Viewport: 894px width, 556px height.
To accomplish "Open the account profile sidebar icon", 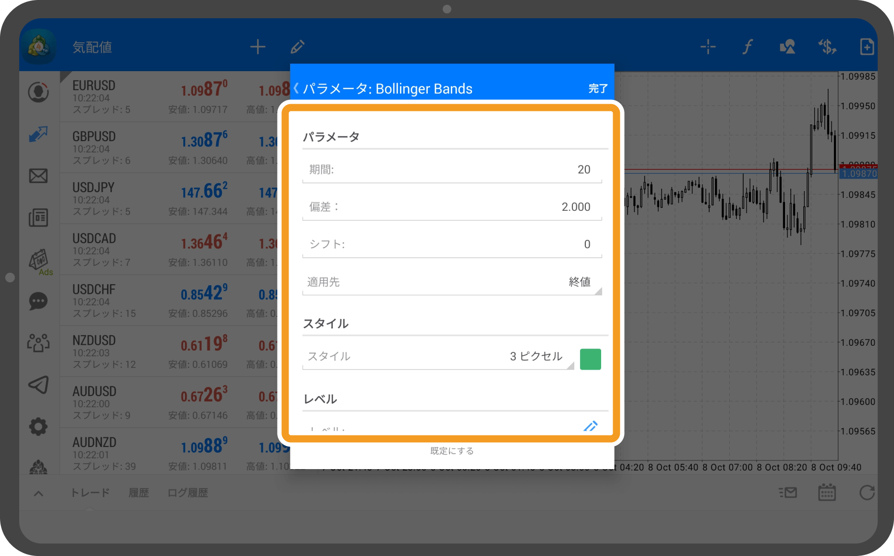I will point(38,92).
